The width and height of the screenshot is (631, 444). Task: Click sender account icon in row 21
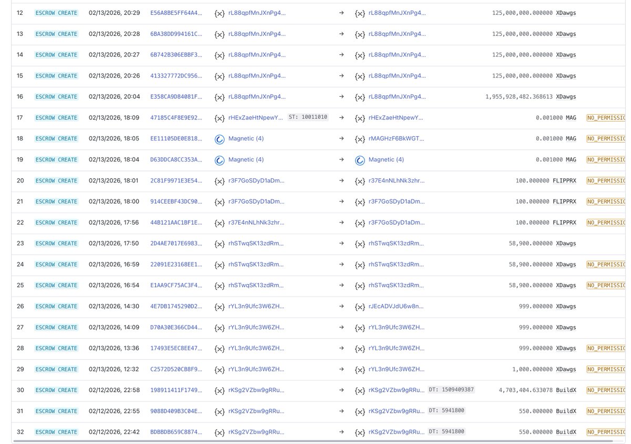click(x=220, y=201)
